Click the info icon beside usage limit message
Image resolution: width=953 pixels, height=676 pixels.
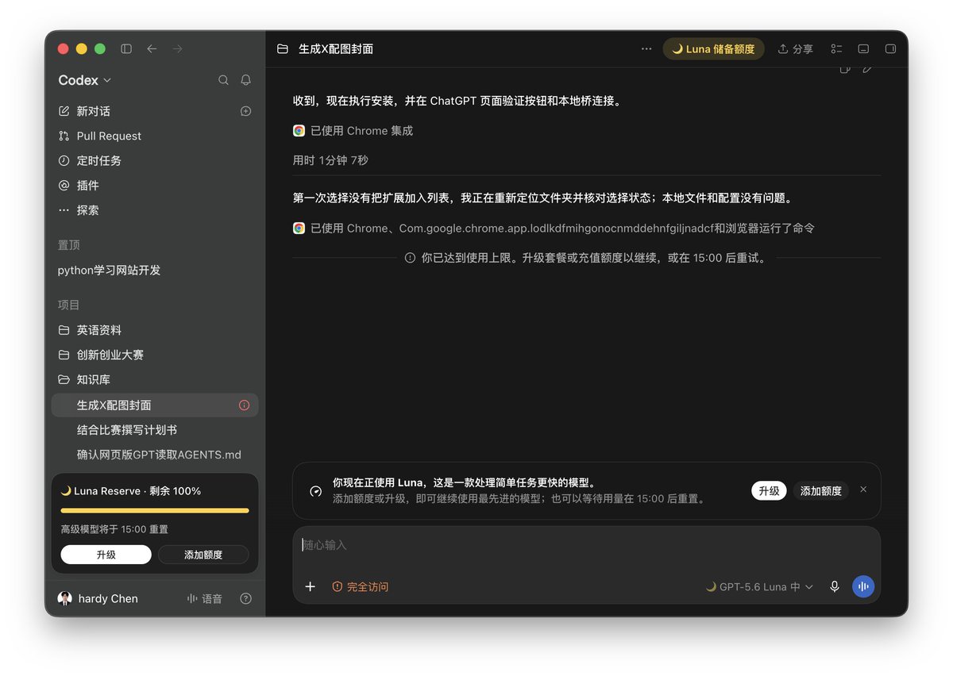point(410,258)
